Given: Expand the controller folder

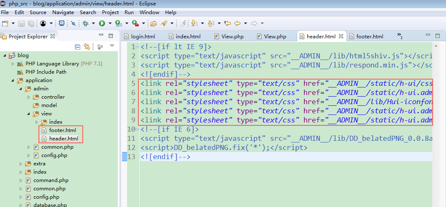Looking at the screenshot, I should click(28, 97).
